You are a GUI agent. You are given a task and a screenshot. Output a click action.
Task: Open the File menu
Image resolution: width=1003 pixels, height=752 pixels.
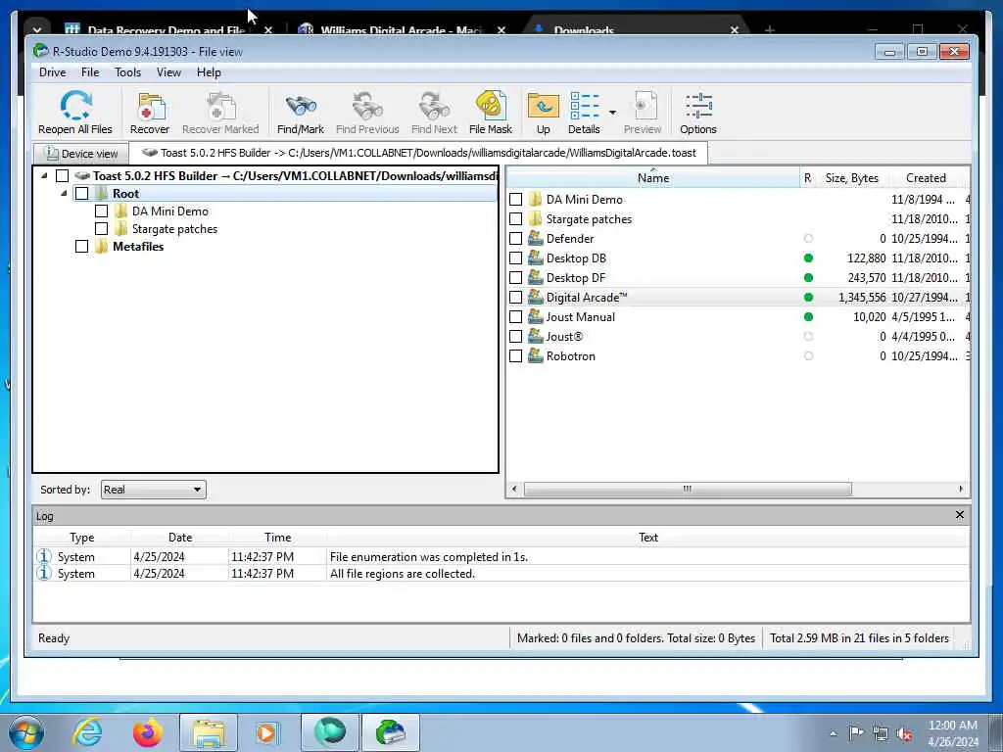[90, 72]
